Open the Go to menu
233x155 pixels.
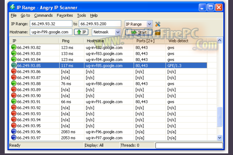pyautogui.click(x=25, y=15)
